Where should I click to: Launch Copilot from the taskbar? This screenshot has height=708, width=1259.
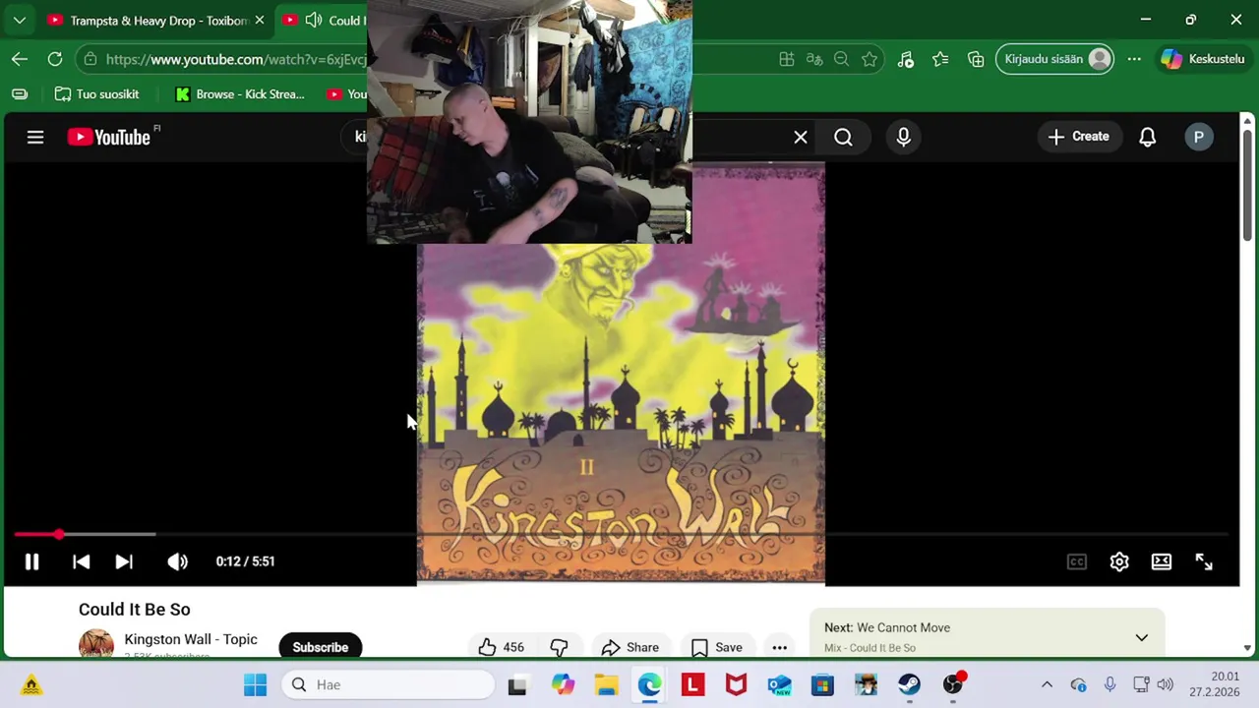coord(563,684)
